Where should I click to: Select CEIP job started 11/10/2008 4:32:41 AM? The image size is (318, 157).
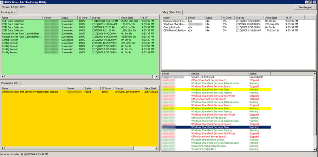80,21
